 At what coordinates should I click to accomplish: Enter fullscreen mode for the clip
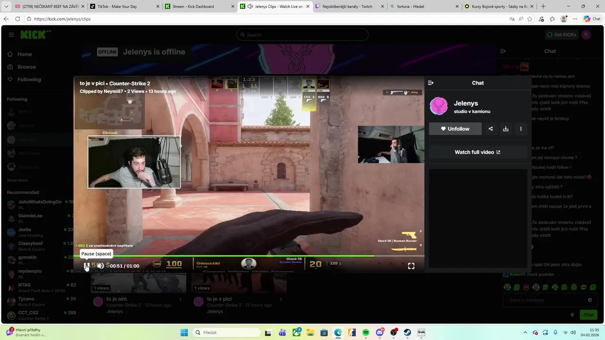(x=411, y=266)
